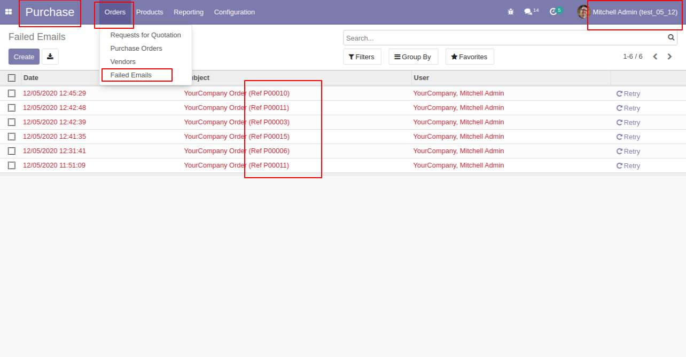Click user cell in 12:31:41 row
The image size is (686, 357).
[458, 151]
